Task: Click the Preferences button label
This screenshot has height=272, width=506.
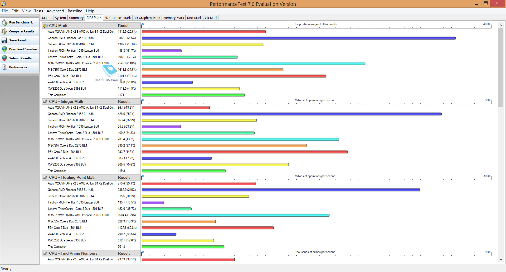Action: (18, 67)
